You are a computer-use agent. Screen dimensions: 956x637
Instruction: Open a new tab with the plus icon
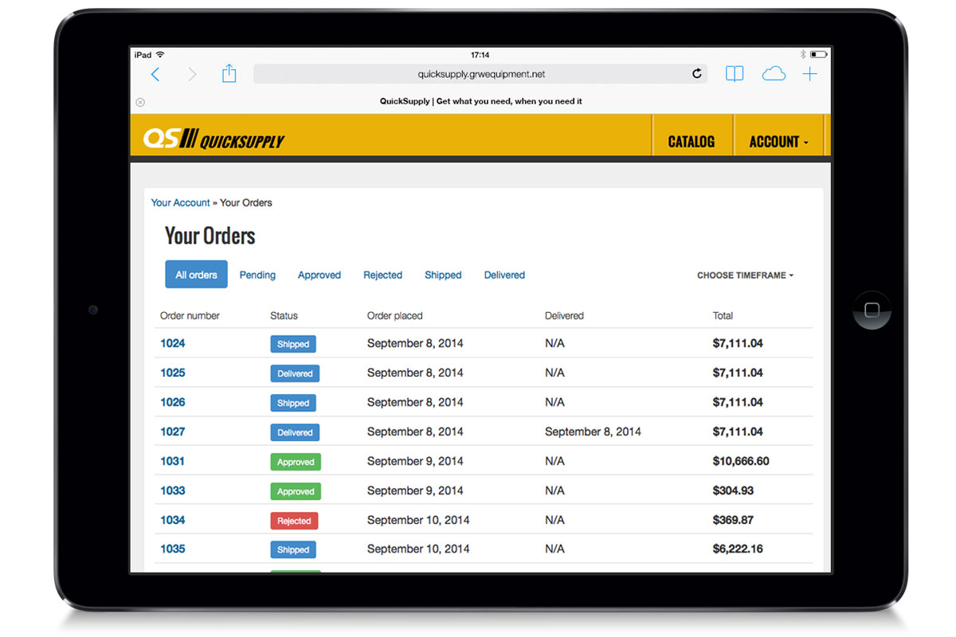pyautogui.click(x=809, y=73)
